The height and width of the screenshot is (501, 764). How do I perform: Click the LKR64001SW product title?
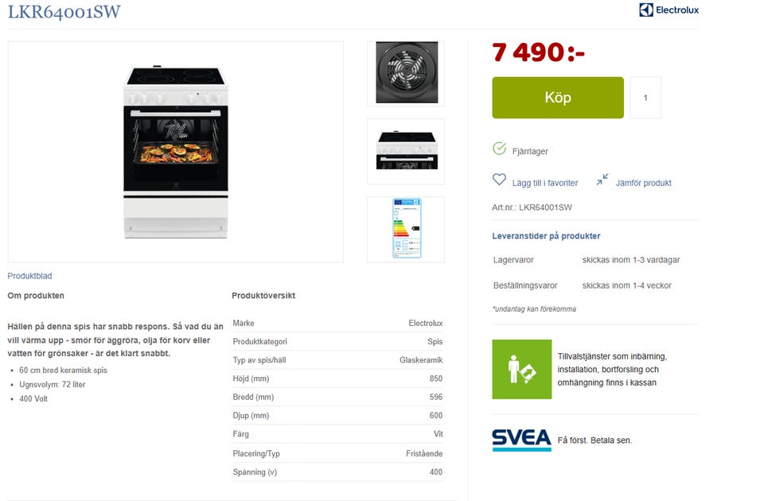pos(64,12)
